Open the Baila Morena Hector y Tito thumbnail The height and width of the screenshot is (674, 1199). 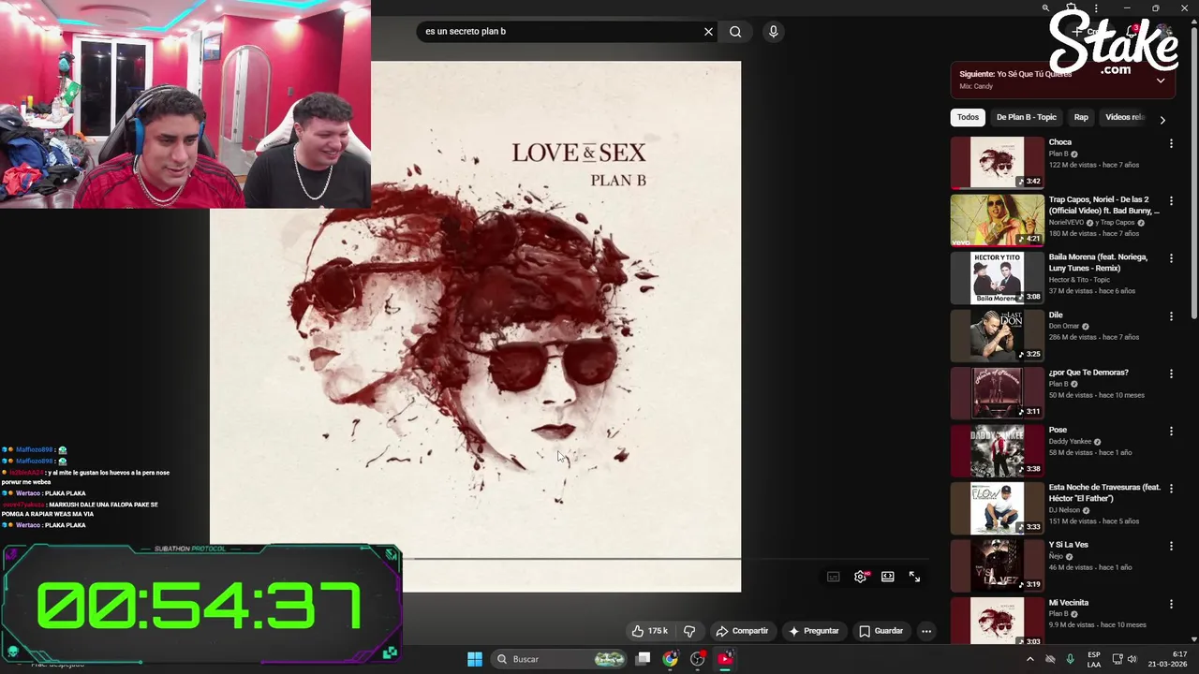pyautogui.click(x=997, y=278)
